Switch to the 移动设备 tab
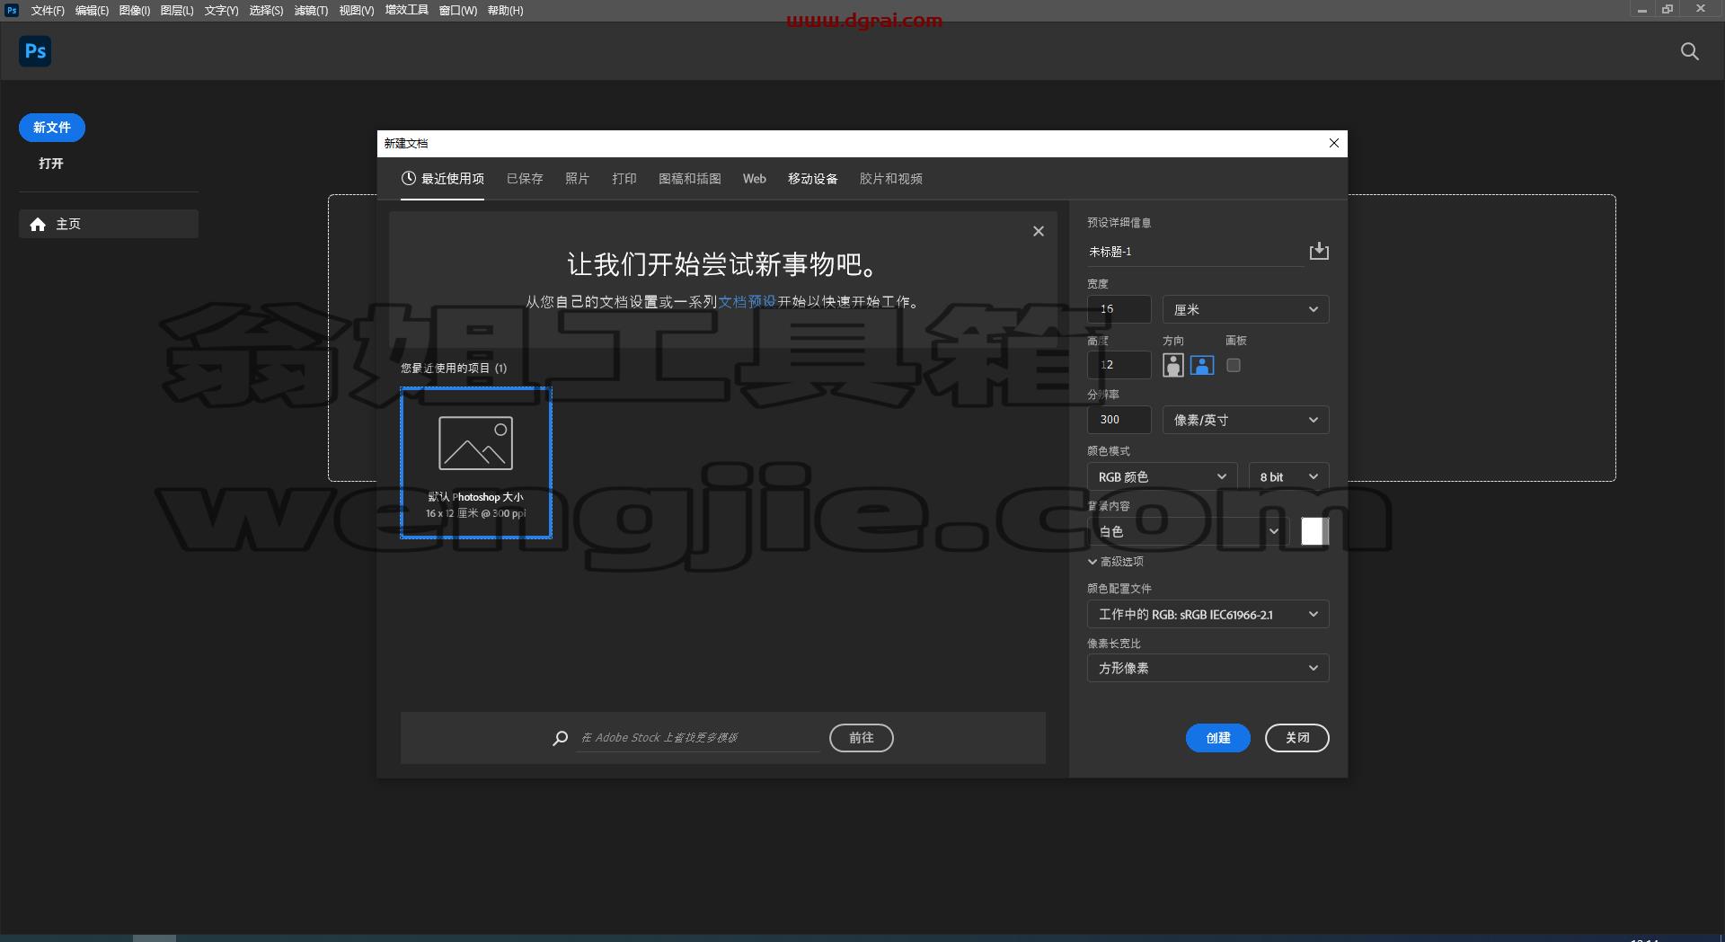Screen dimensions: 1725x942 [812, 179]
